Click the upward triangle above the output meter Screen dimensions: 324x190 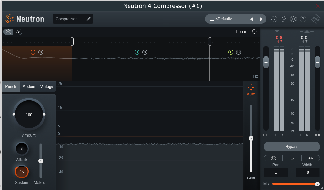(x=307, y=31)
